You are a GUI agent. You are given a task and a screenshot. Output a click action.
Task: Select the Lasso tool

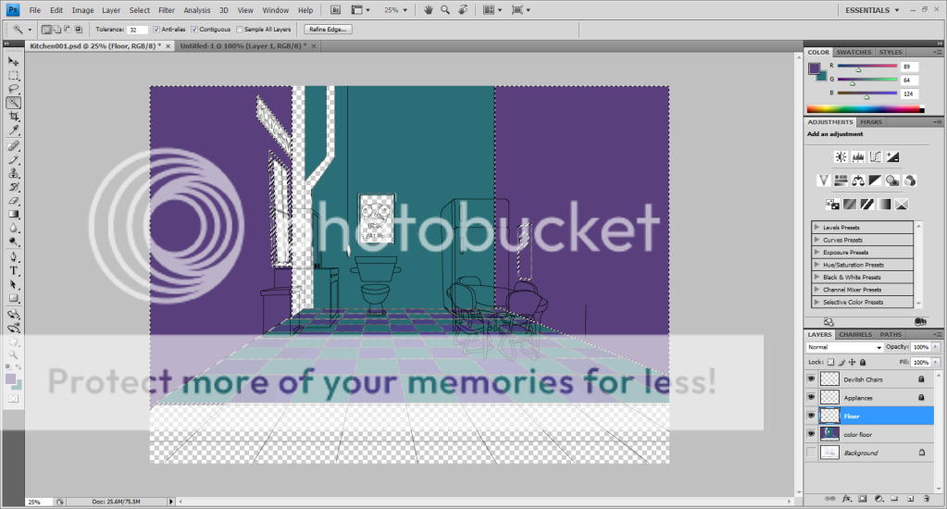pos(14,89)
